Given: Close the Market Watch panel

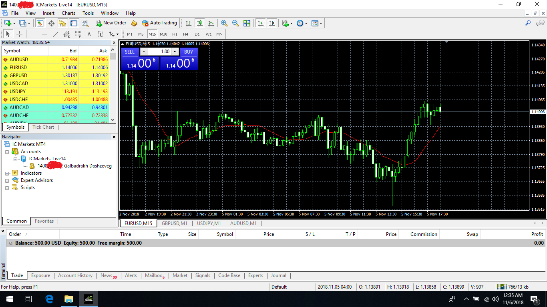Looking at the screenshot, I should coord(114,42).
